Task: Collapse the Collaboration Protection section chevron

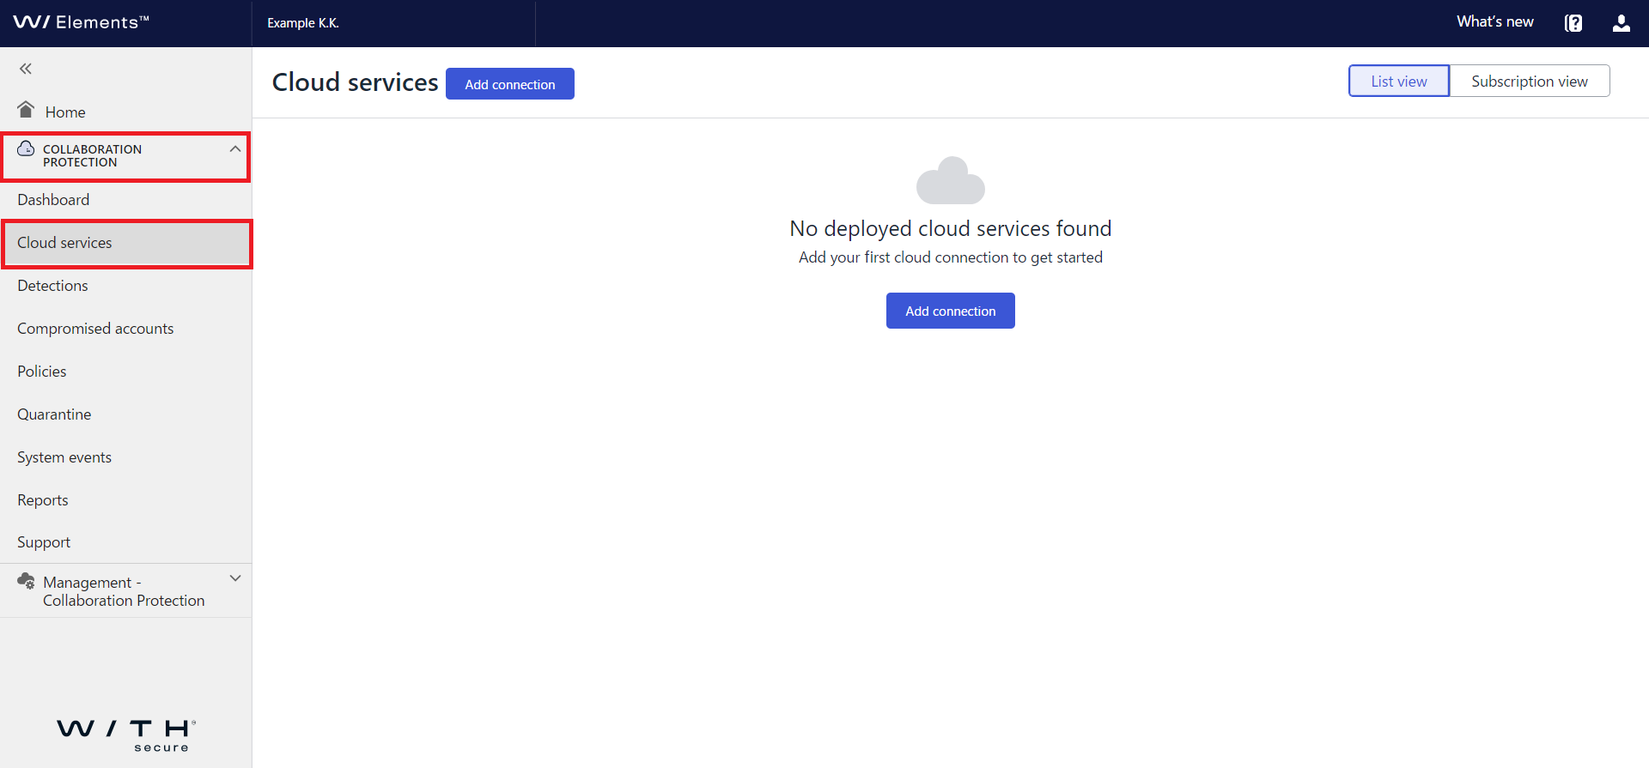Action: click(234, 149)
